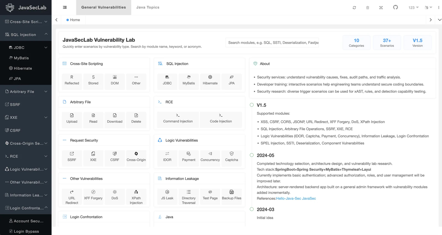Screen dimensions: 442x235
Task: Open the language switch icon
Action: [428, 7]
